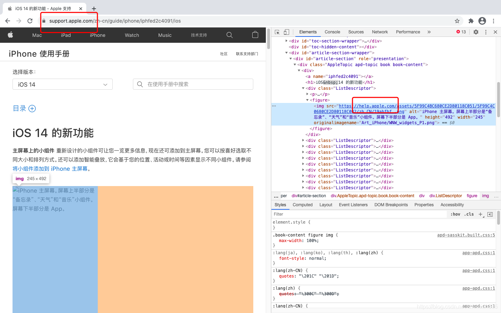Expand the collapsed p element node
Viewport: 501px width, 313px height.
click(308, 94)
